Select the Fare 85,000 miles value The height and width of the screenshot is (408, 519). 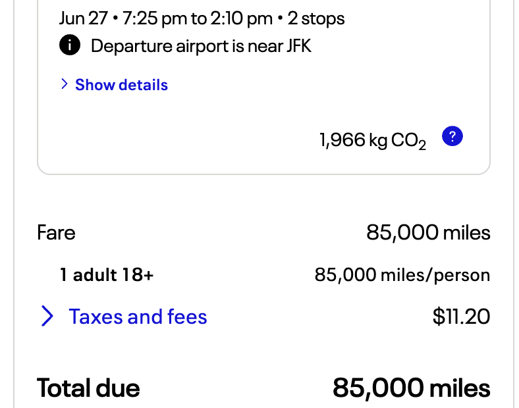[428, 232]
